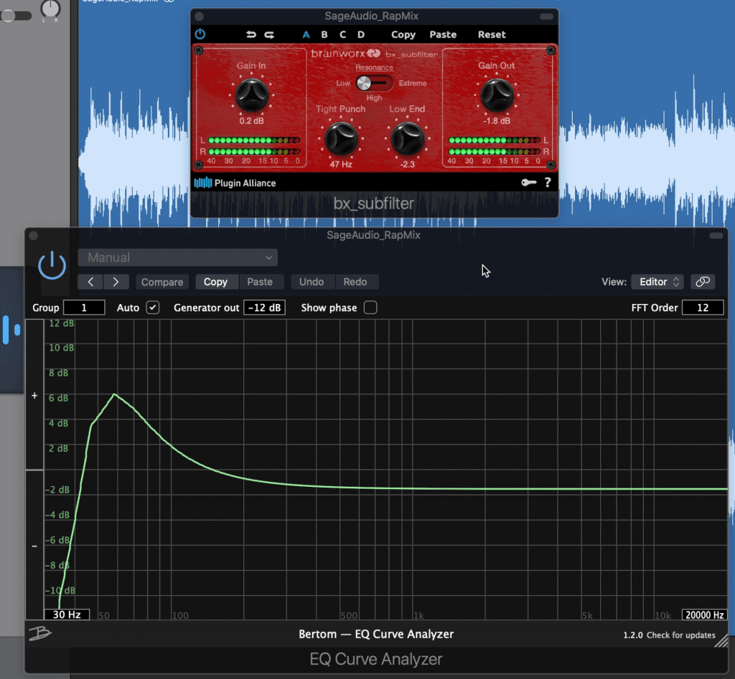The height and width of the screenshot is (679, 735).
Task: Toggle bx_subfilter plugin power button
Action: [x=200, y=34]
